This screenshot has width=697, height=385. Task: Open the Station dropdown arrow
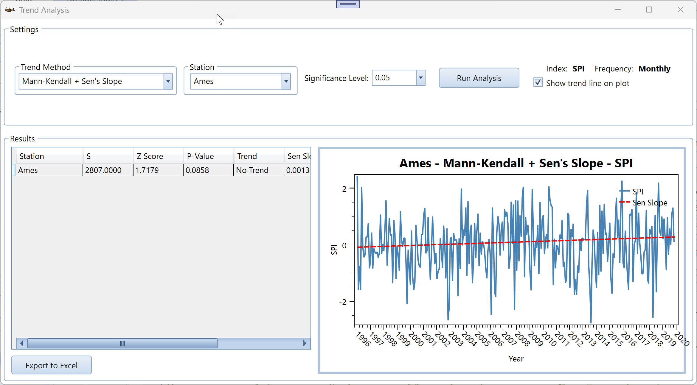coord(286,81)
